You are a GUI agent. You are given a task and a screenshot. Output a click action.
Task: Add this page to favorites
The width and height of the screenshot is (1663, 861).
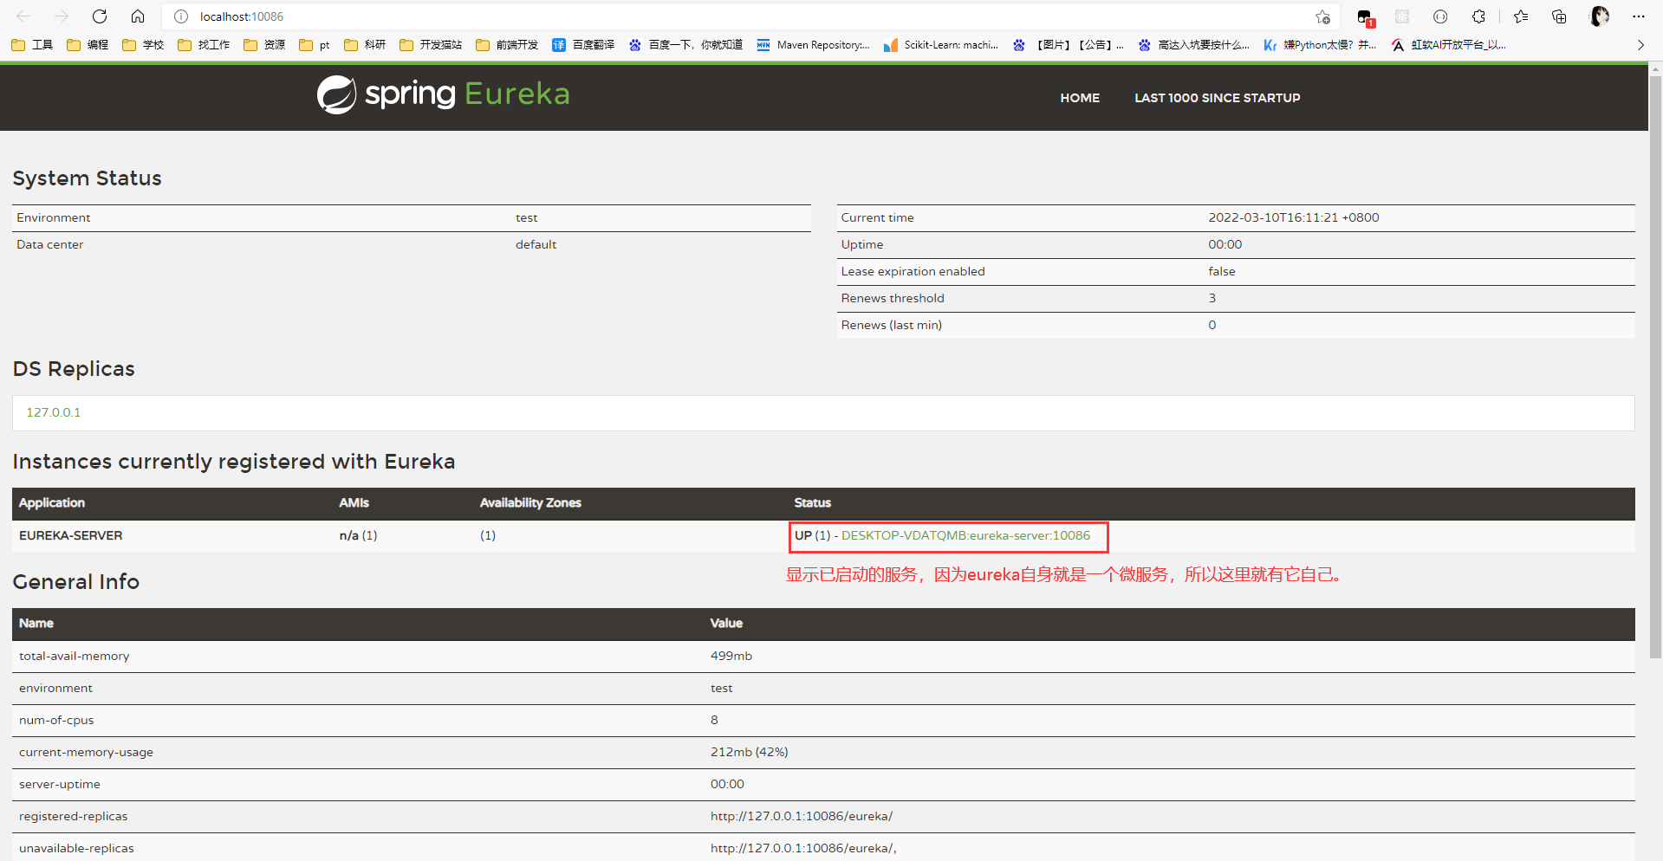click(1322, 16)
